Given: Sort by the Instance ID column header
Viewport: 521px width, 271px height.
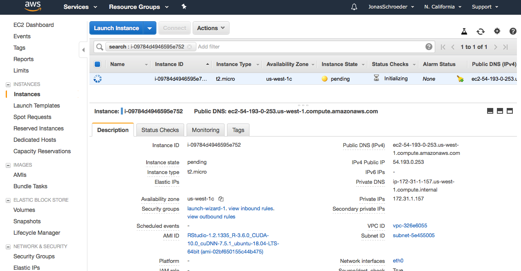Looking at the screenshot, I should coord(169,64).
